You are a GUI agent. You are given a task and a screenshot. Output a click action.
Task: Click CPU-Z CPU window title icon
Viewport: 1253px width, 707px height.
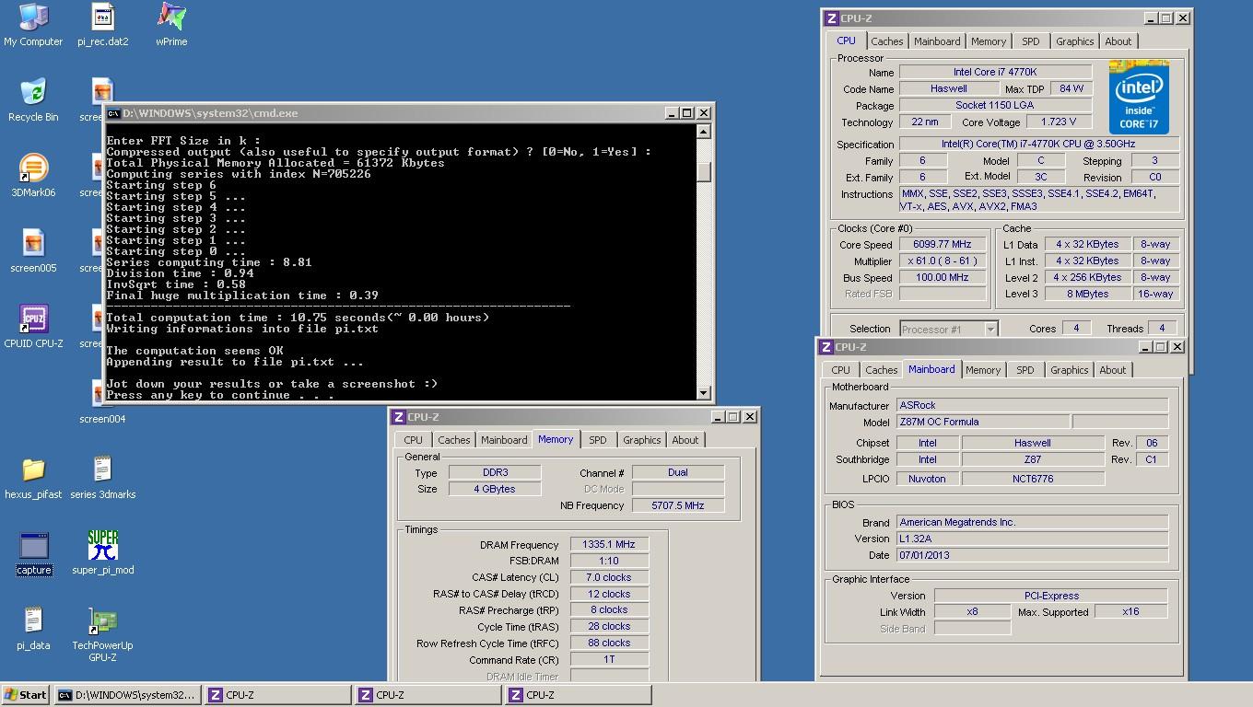[831, 18]
